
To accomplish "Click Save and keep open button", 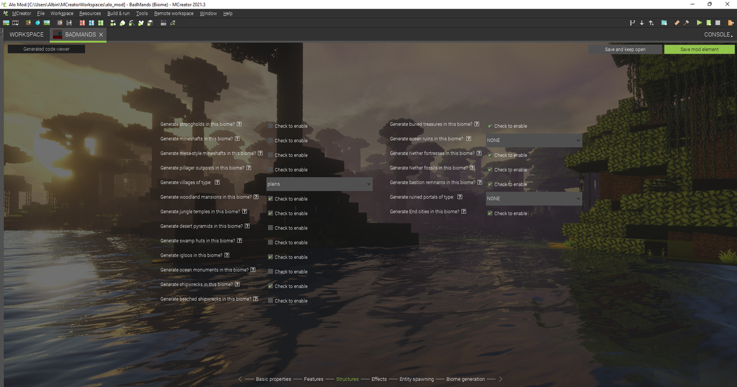I will click(625, 49).
